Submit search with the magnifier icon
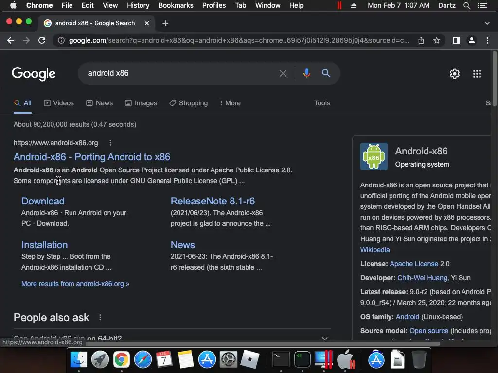498x373 pixels. [326, 73]
